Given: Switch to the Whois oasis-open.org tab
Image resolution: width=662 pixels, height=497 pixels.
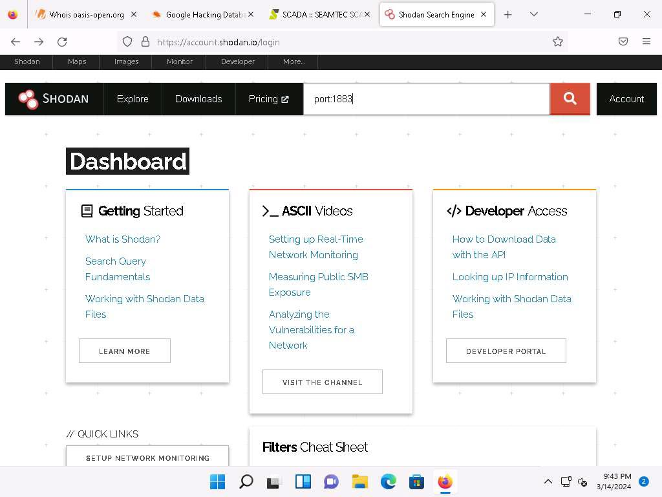Looking at the screenshot, I should (86, 14).
